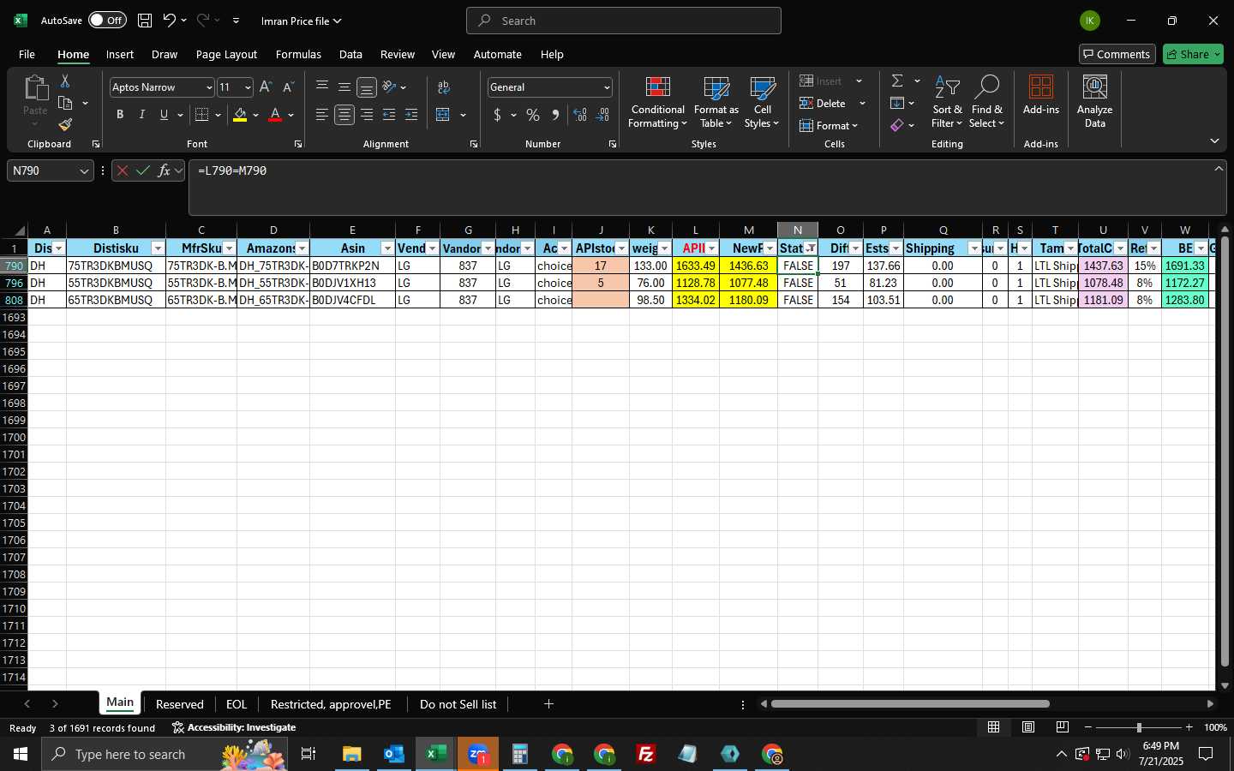This screenshot has width=1234, height=771.
Task: Switch to Page Break Preview view
Action: pyautogui.click(x=1063, y=727)
